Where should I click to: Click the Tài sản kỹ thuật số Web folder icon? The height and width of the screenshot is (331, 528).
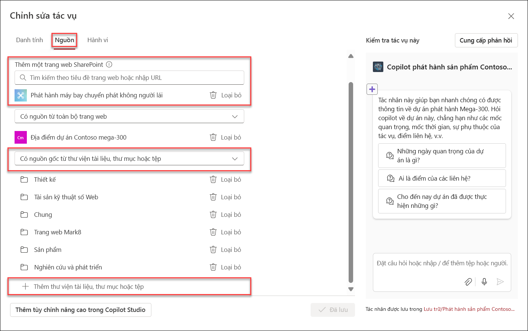(24, 197)
